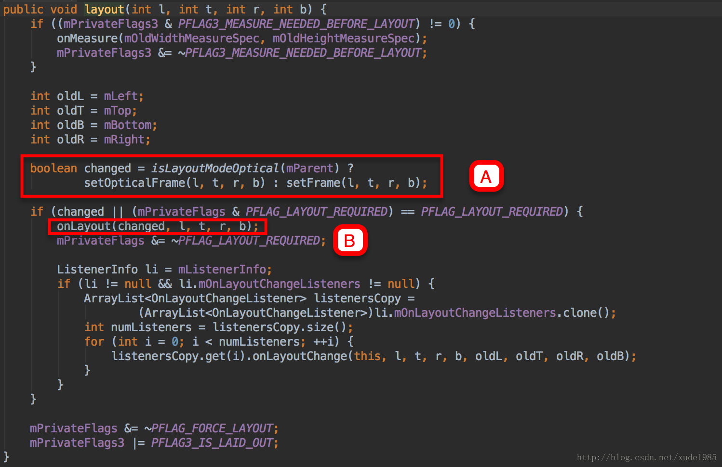Click the 'mOldWidthMeasureSpec' argument
Screen dimensions: 722x467
[191, 39]
